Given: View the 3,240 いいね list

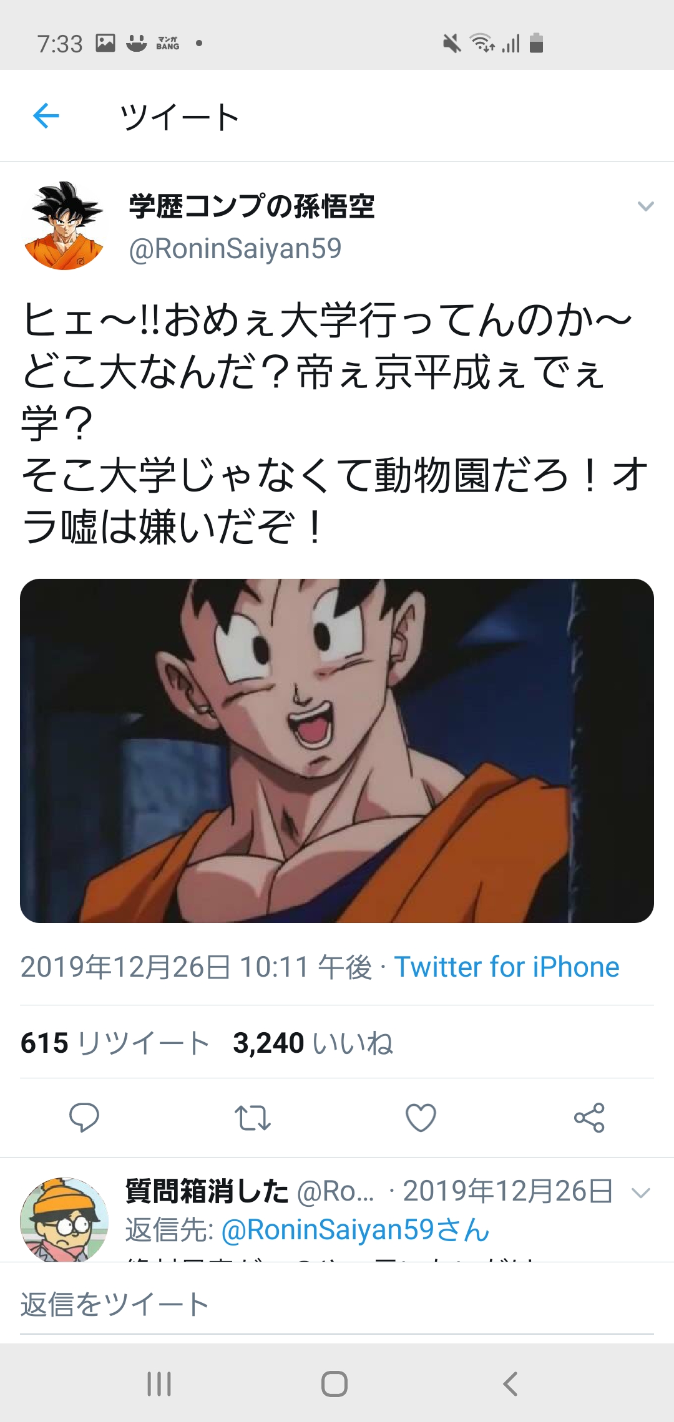Looking at the screenshot, I should [313, 1043].
